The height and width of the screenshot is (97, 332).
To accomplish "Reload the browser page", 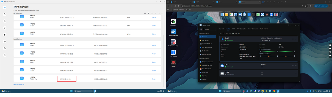I will coord(175,6).
